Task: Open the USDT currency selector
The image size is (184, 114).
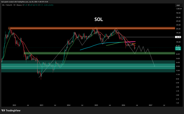Action: [179, 5]
